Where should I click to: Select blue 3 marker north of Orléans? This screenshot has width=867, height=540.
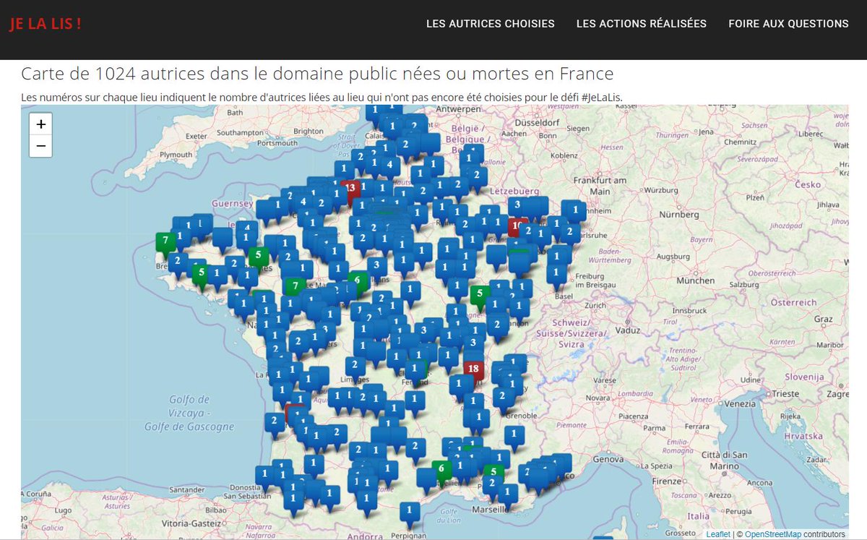[x=376, y=268]
